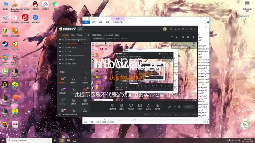Toggle visibility of NBA 2K21 source
The width and height of the screenshot is (255, 143).
pos(60,48)
